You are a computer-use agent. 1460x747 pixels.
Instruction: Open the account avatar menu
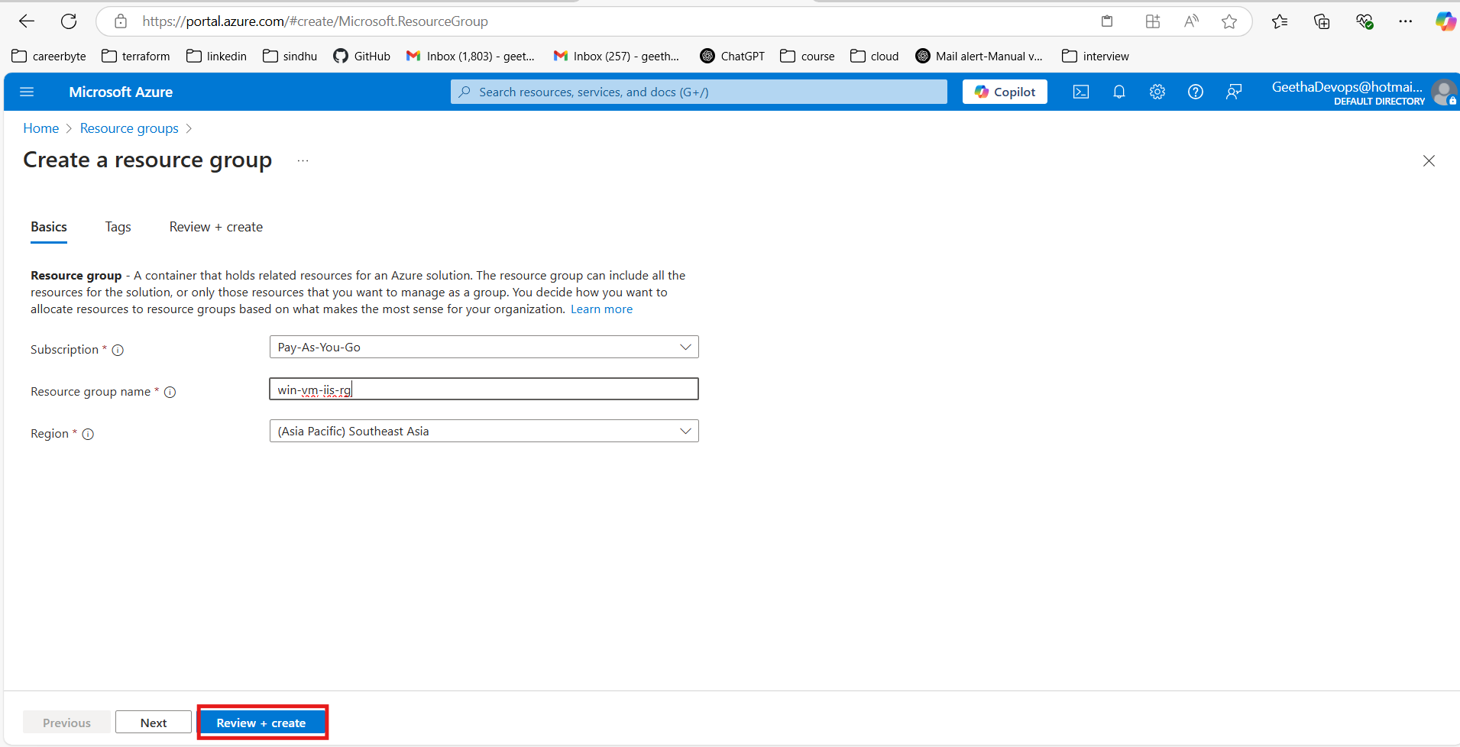point(1444,92)
